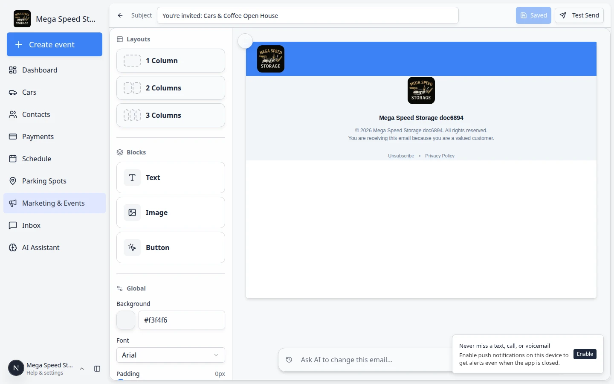Insert an Image block

tap(171, 212)
